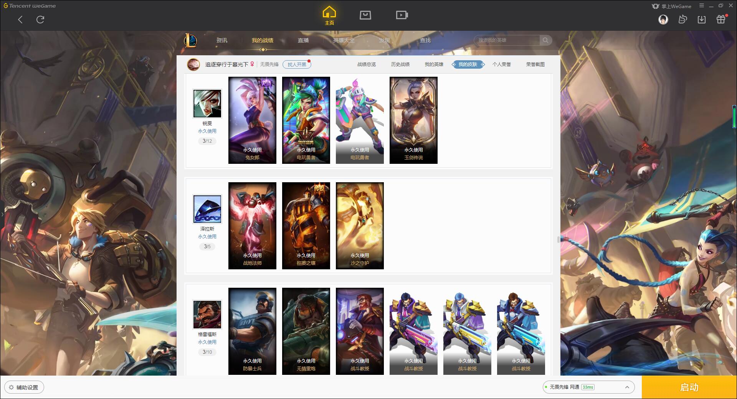Switch to the 英雄大全 tab
The height and width of the screenshot is (399, 737).
344,40
